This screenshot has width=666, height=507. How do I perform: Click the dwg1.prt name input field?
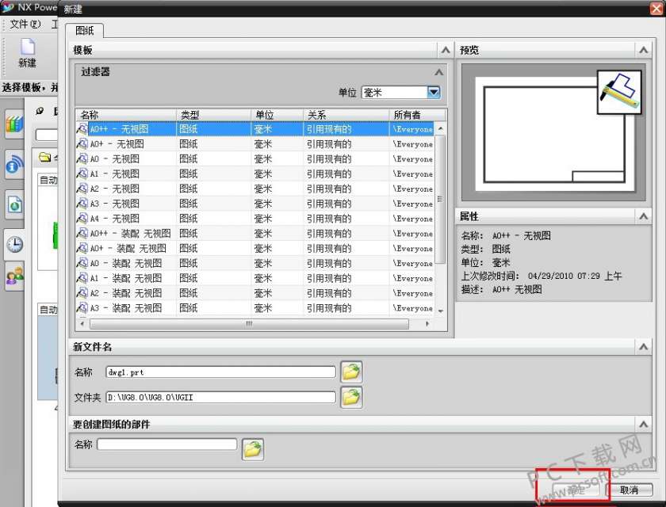point(220,372)
